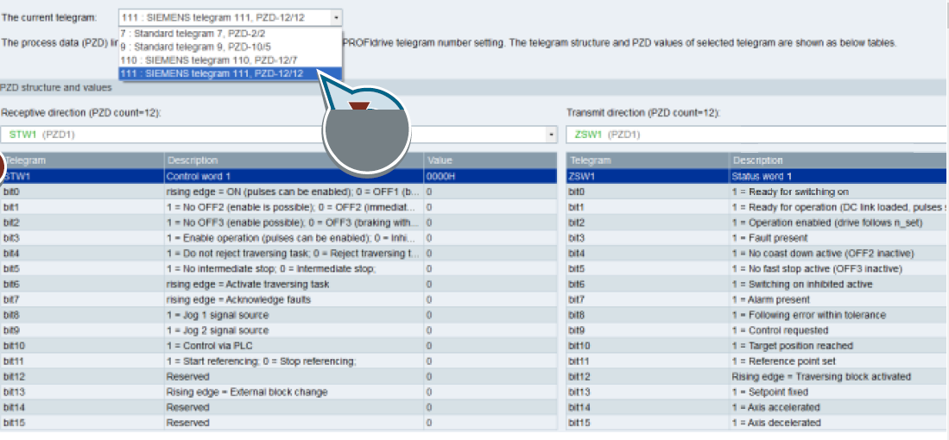Select 'Rising edge = Traversing block activated' row
The height and width of the screenshot is (440, 949).
pos(757,376)
